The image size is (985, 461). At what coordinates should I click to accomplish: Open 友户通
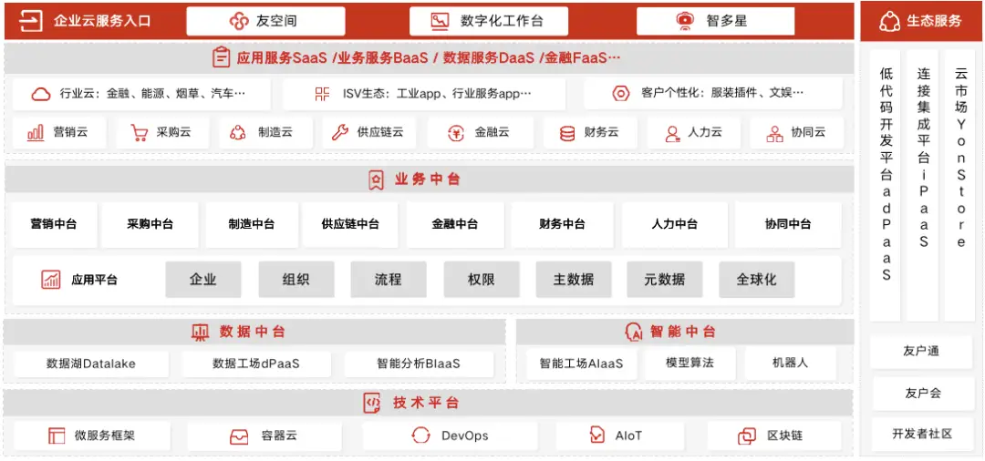[x=921, y=352]
